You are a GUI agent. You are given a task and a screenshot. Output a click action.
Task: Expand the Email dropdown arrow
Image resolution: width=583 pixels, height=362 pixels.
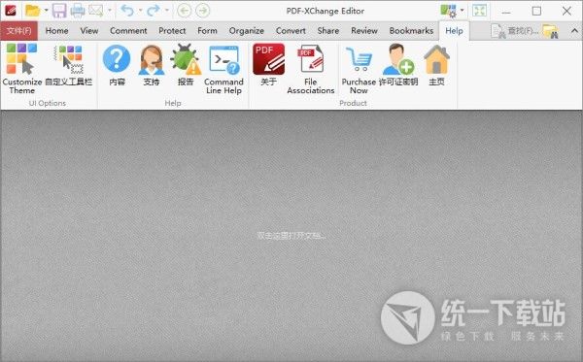point(110,11)
